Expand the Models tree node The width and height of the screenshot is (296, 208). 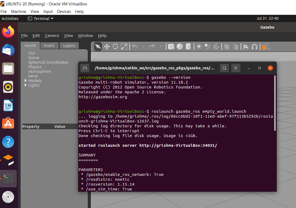pos(25,80)
